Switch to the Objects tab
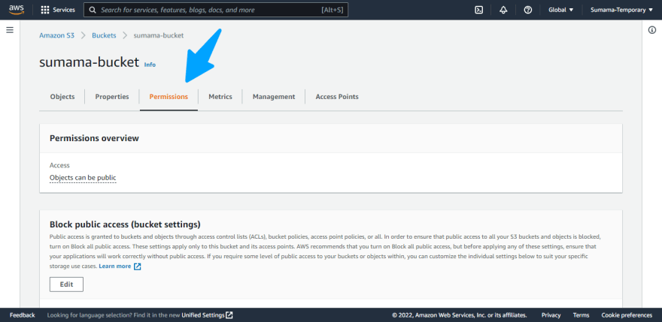 coord(62,97)
